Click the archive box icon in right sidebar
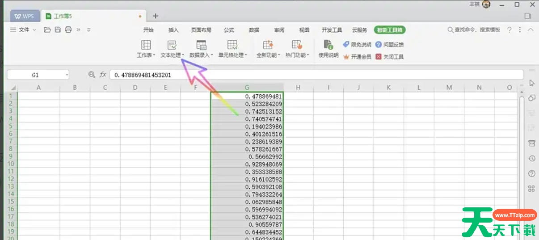This screenshot has height=240, width=539. 532,143
